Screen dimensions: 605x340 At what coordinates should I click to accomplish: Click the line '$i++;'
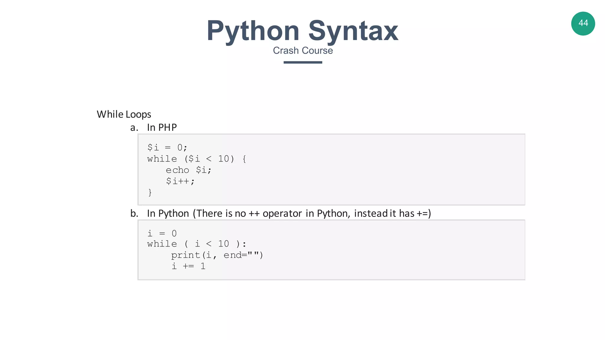(180, 181)
